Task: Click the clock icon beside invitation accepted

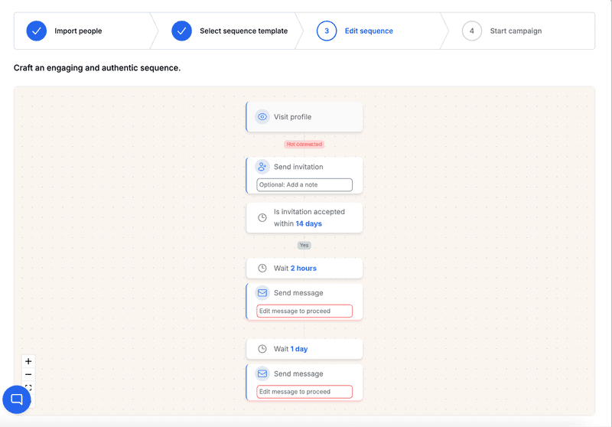Action: tap(262, 218)
